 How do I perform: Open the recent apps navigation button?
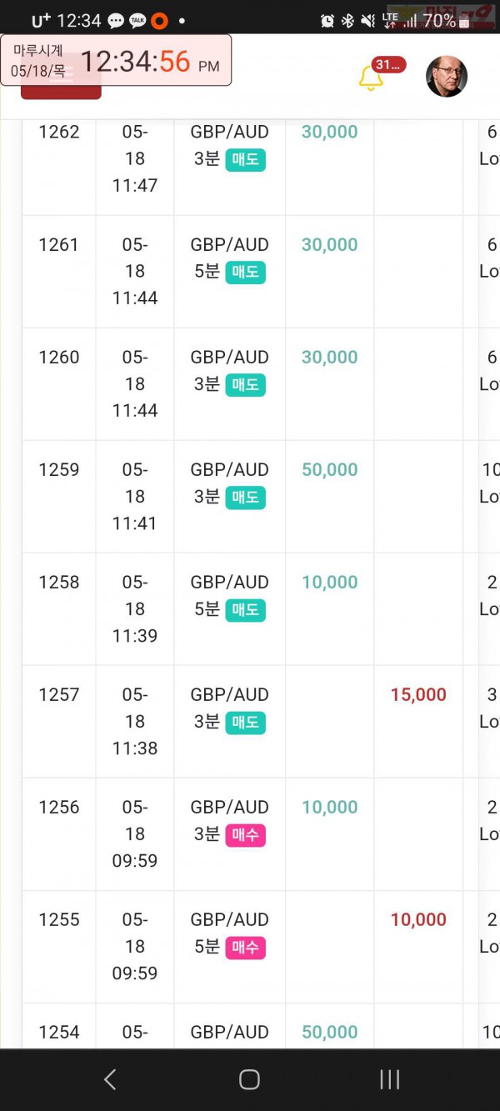[389, 1079]
